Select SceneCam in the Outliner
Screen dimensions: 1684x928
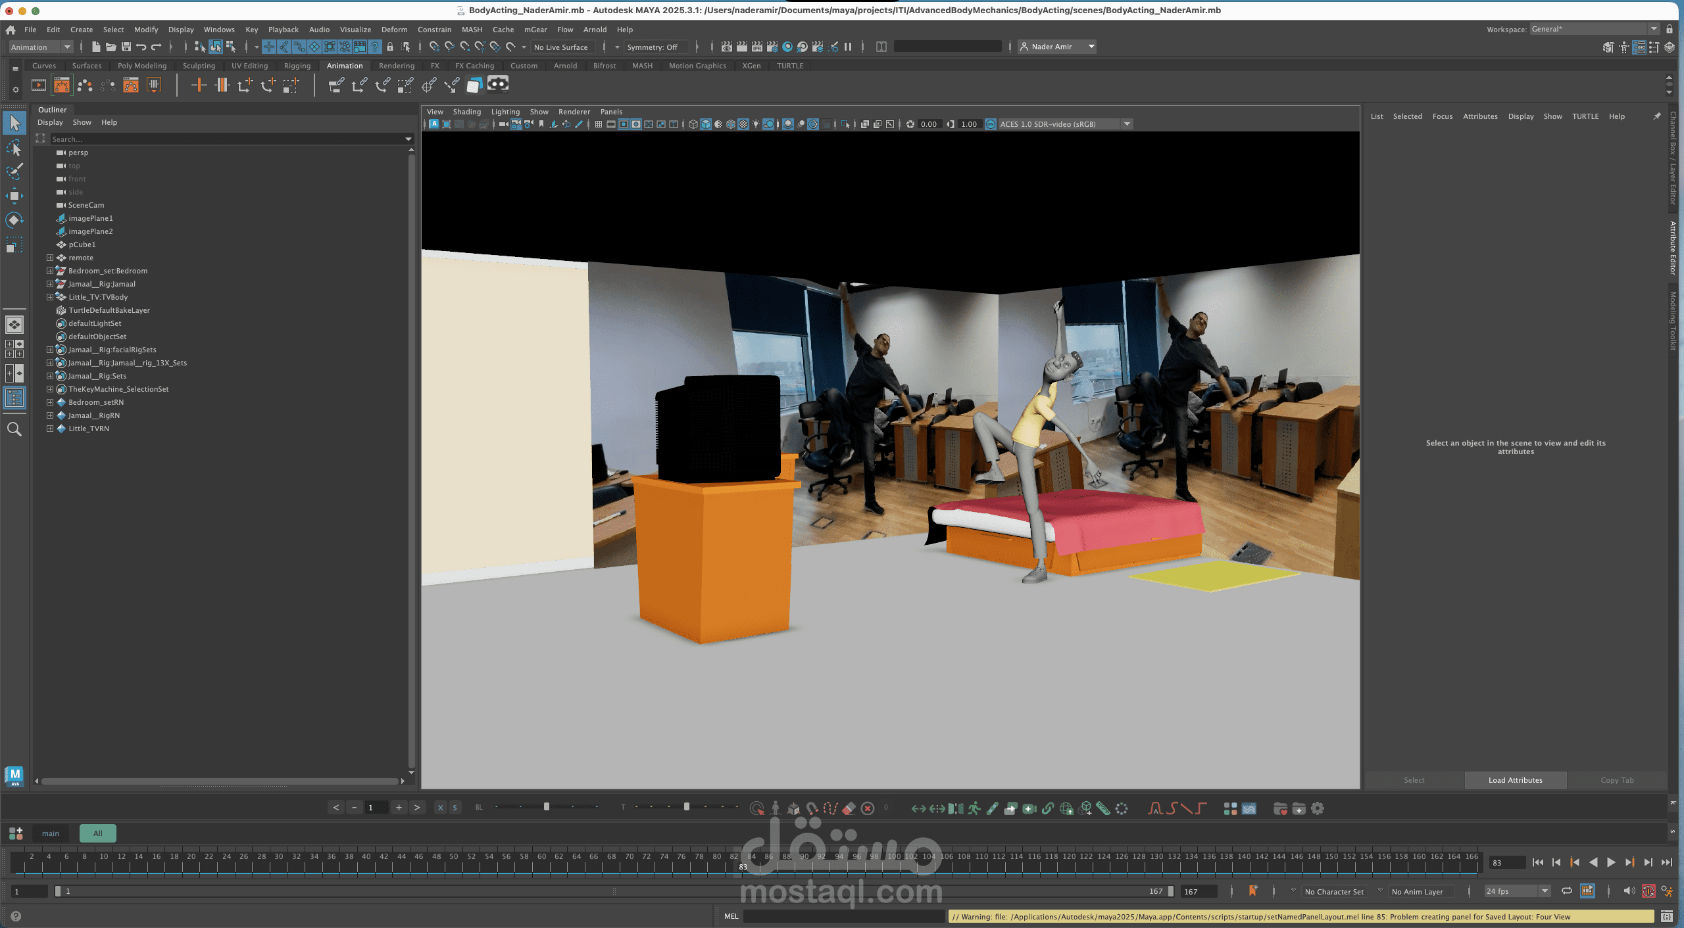(86, 205)
